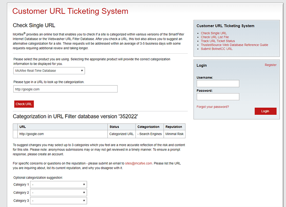Click the Register link in the Login panel

tap(271, 65)
